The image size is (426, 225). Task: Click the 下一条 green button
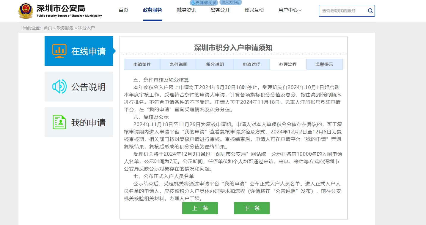(x=252, y=208)
